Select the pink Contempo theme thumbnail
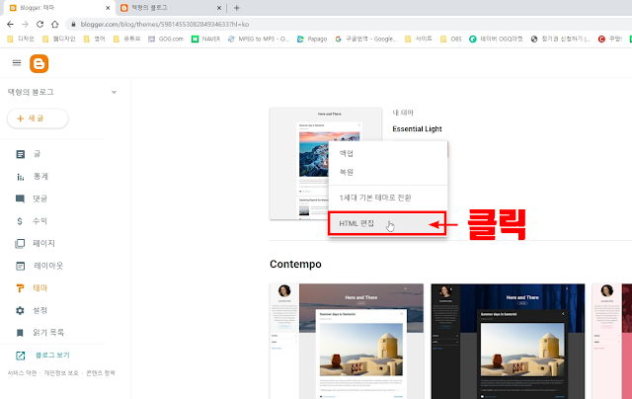 (x=612, y=341)
